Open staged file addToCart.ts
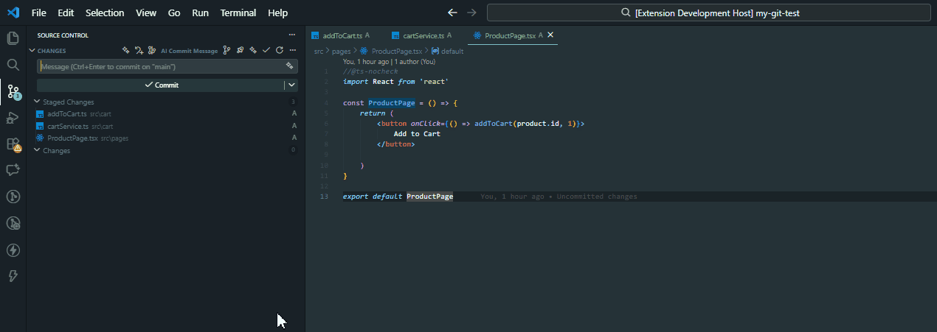 coord(66,114)
